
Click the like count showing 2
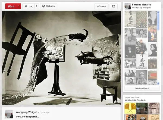pos(36,6)
